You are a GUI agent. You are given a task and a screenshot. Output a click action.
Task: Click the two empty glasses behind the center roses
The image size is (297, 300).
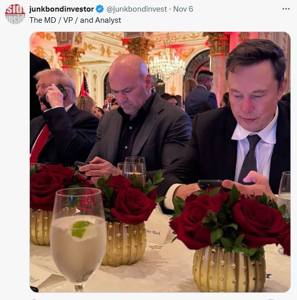pyautogui.click(x=132, y=169)
